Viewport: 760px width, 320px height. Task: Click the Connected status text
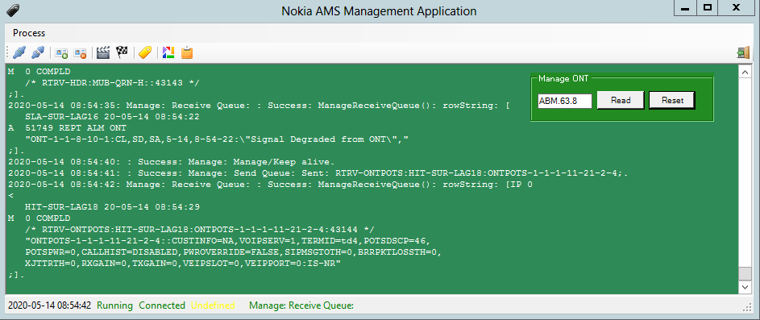pos(162,305)
